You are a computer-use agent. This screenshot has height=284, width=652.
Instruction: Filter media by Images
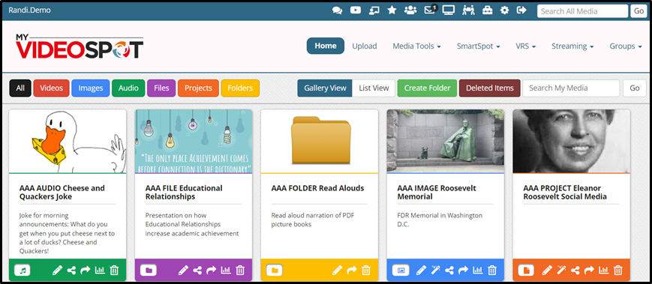pyautogui.click(x=91, y=88)
